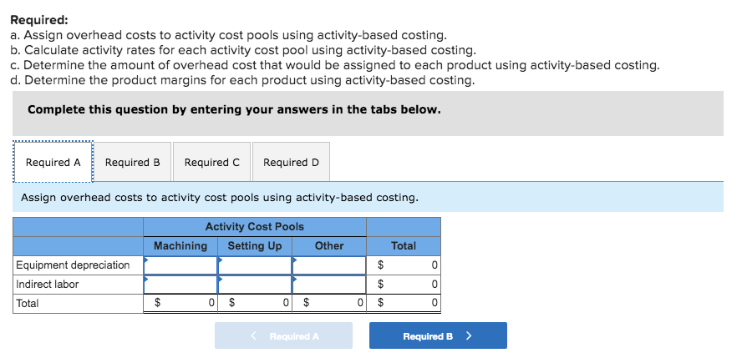742x363 pixels.
Task: Click the blue 'Assign overhead costs' instruction text
Action: click(x=220, y=198)
